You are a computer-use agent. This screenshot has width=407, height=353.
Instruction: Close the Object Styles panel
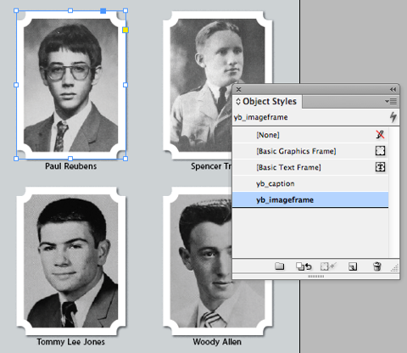[238, 90]
